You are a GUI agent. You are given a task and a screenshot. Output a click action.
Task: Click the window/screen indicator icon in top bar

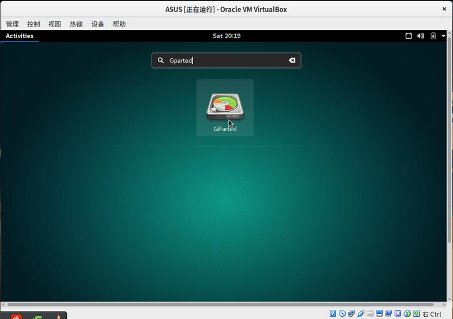[409, 36]
